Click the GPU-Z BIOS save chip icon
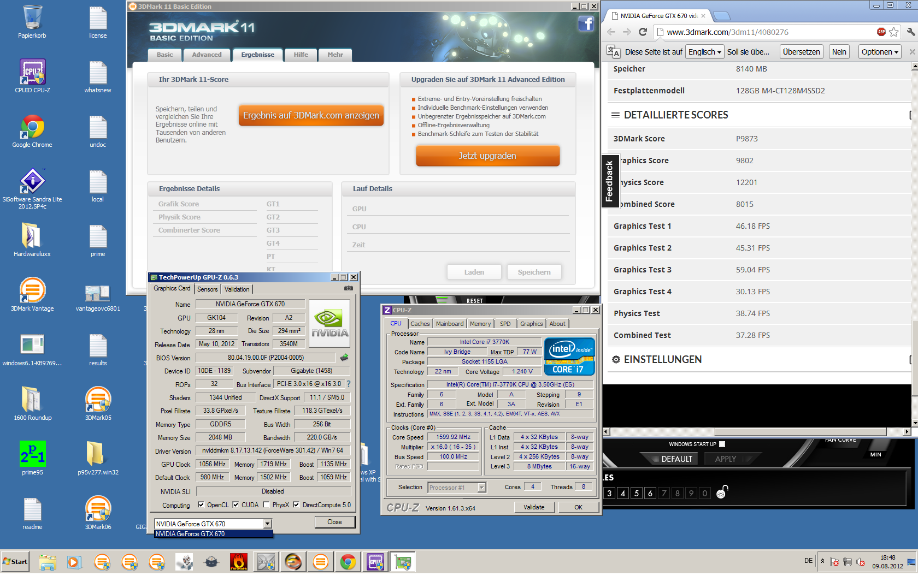 pyautogui.click(x=344, y=358)
